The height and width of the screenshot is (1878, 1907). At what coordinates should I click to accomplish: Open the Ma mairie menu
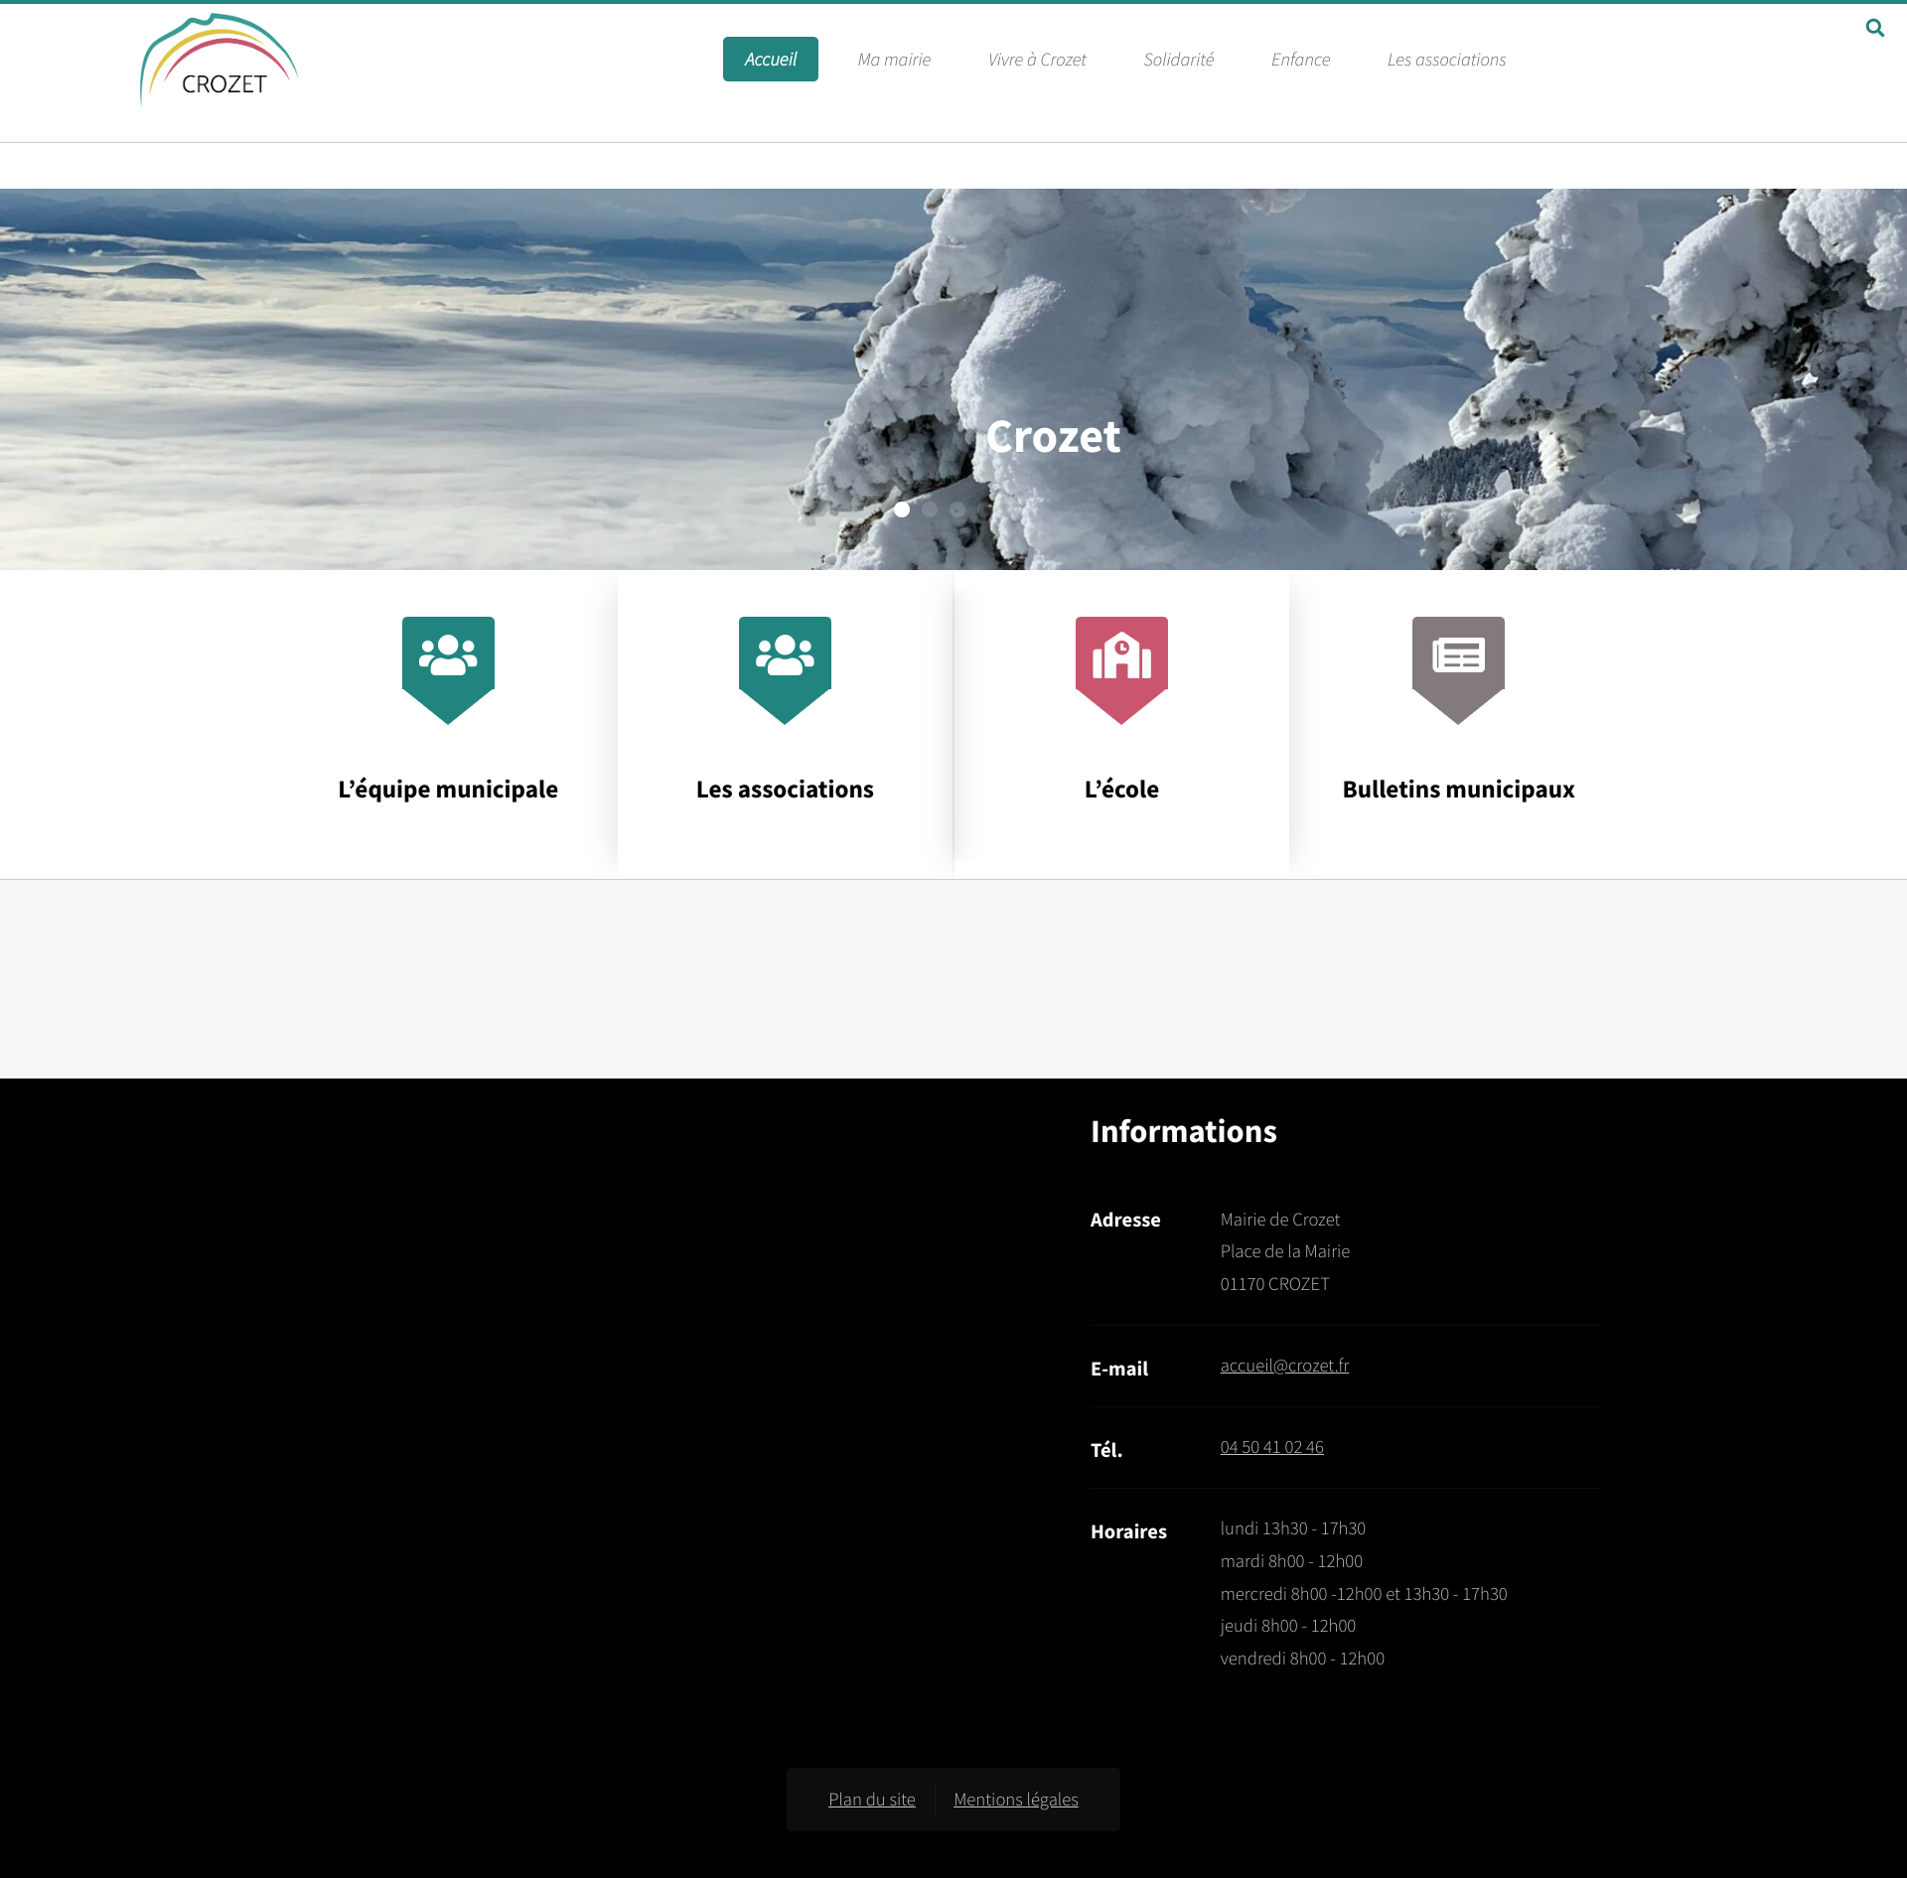(894, 60)
